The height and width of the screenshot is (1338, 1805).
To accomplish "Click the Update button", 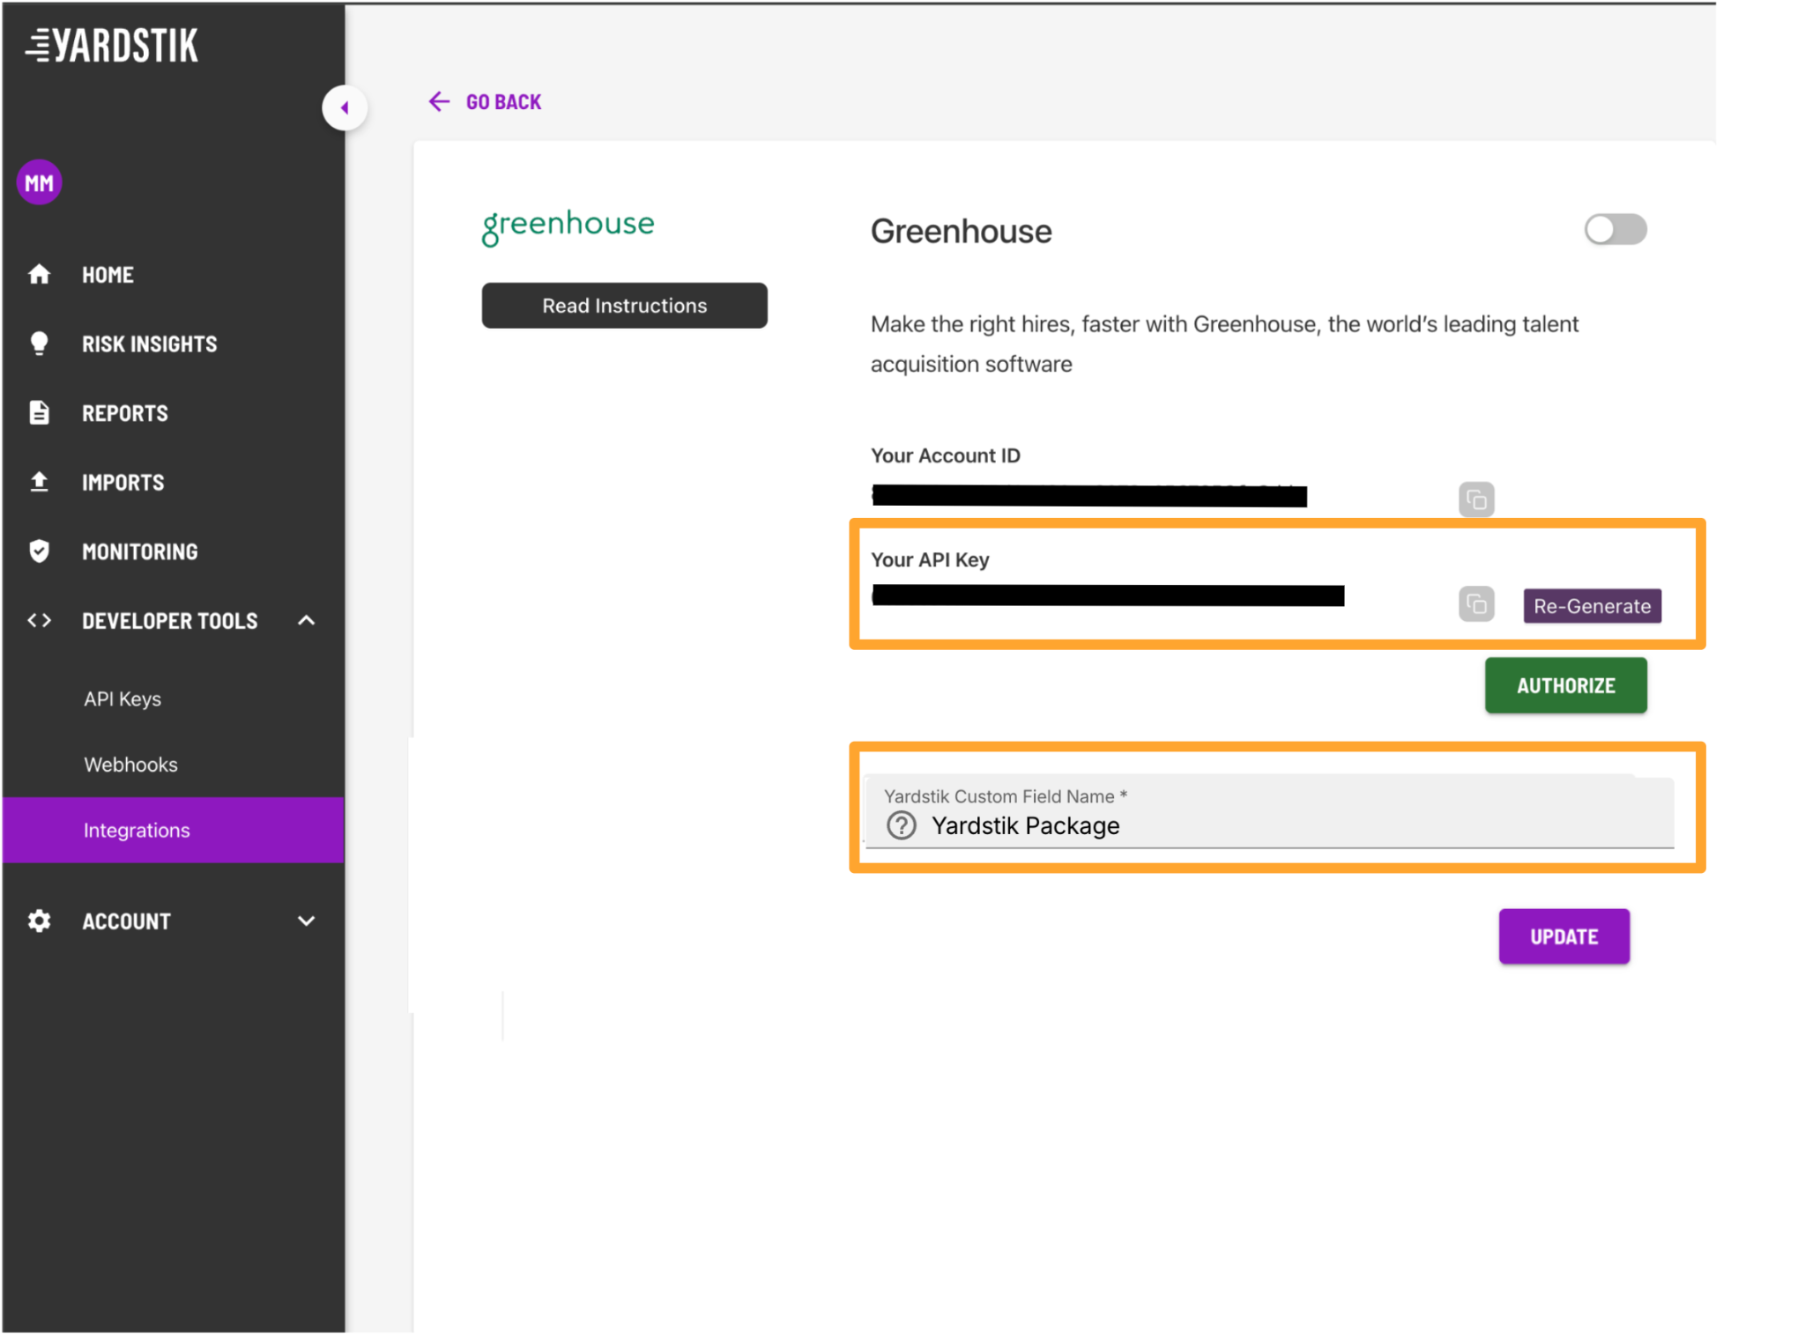I will pyautogui.click(x=1564, y=936).
